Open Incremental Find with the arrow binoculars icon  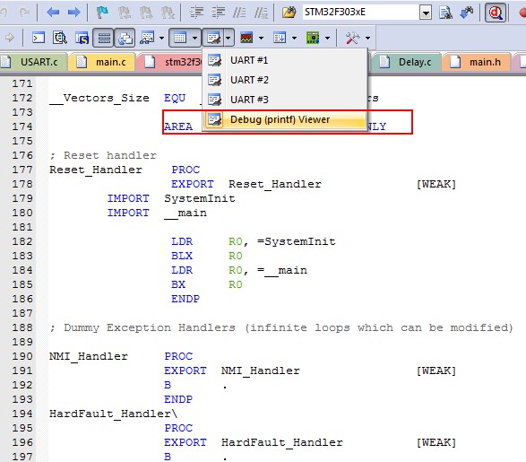(x=467, y=13)
